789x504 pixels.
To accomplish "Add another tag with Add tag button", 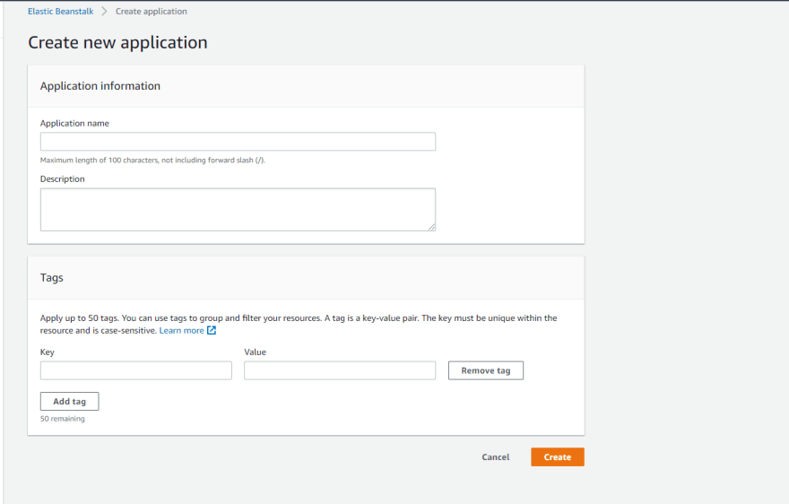I will tap(69, 401).
